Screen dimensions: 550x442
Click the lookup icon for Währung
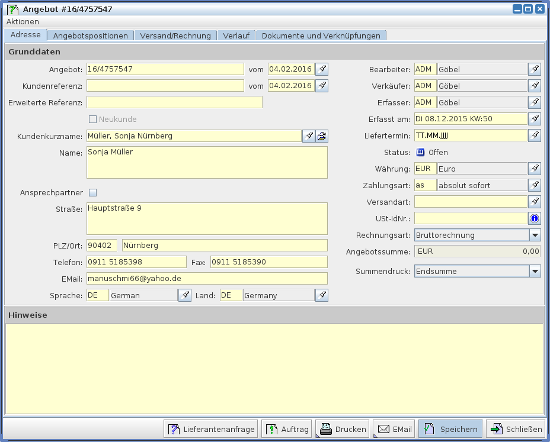click(x=535, y=169)
